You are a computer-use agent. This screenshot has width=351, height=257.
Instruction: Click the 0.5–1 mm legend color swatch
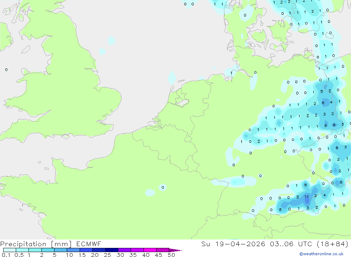[x=22, y=250]
